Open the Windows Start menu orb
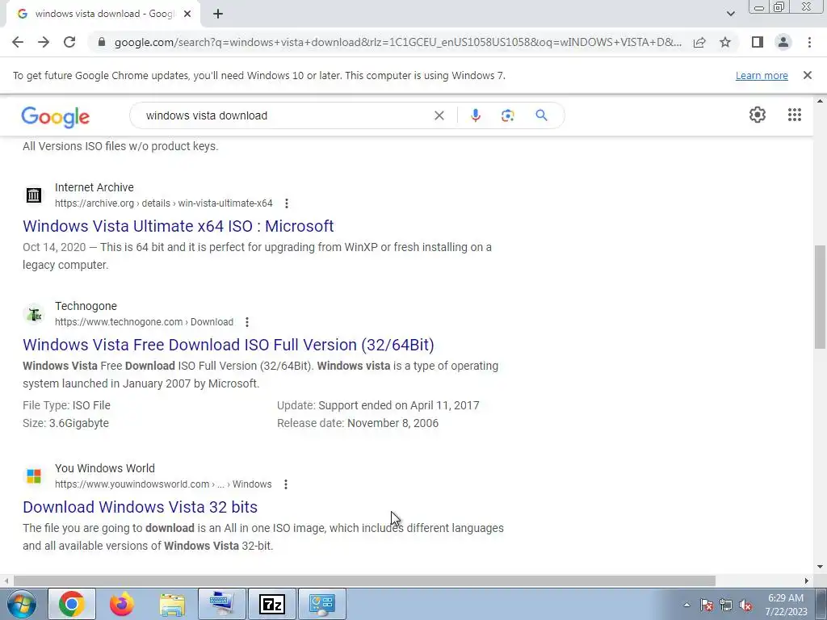The width and height of the screenshot is (827, 620). coord(22,604)
